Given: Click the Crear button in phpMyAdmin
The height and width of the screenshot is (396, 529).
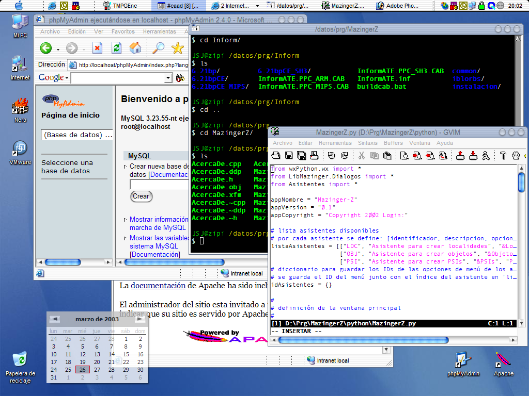Looking at the screenshot, I should coord(141,196).
